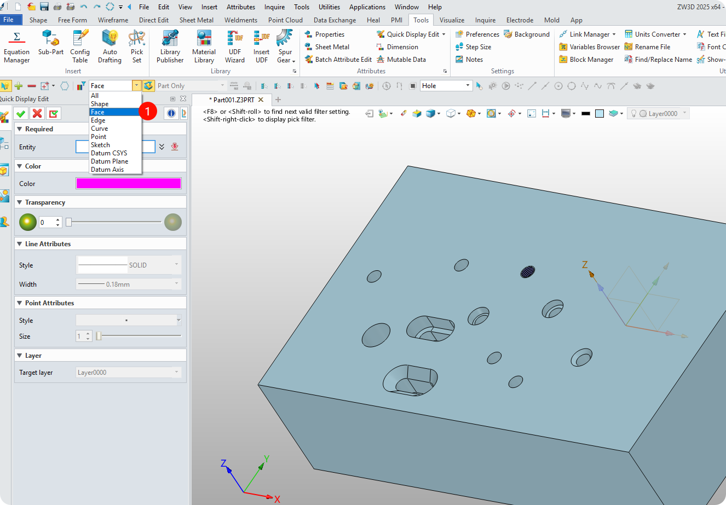Click the green checkmark OK icon
726x505 pixels.
[x=21, y=113]
